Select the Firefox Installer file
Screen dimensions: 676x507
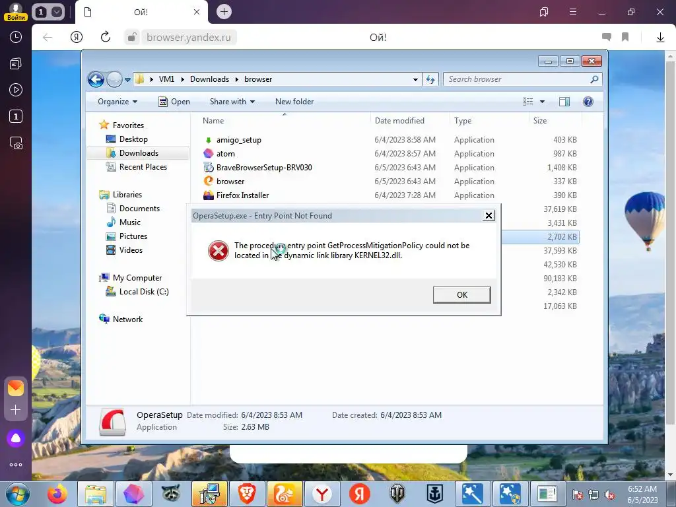(242, 195)
